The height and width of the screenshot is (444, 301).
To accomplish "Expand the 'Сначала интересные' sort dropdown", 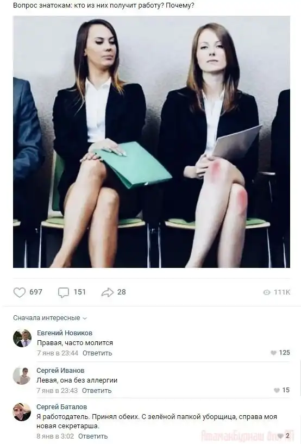I will click(x=50, y=318).
